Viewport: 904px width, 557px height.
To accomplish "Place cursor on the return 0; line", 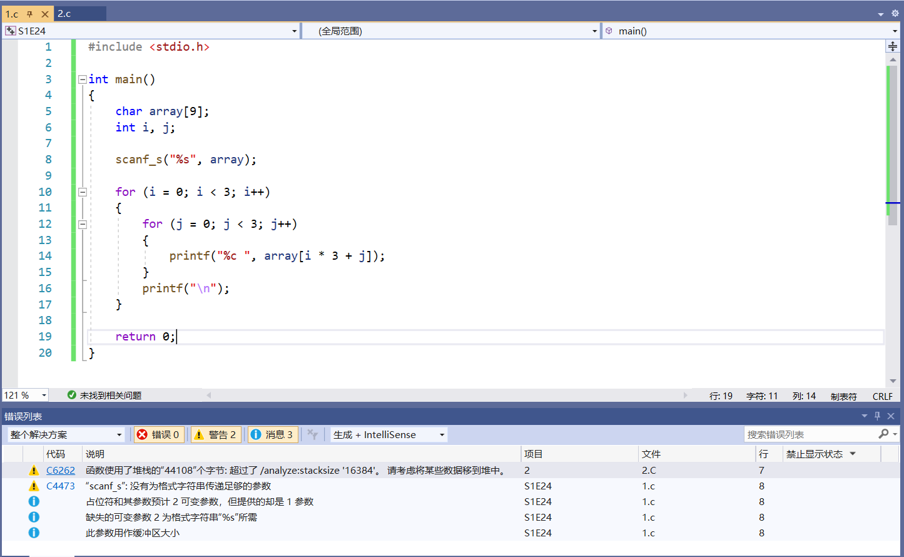I will [145, 337].
